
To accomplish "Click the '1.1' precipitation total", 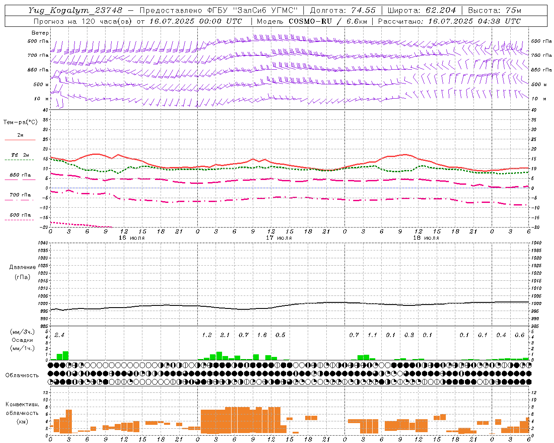I will click(372, 335).
